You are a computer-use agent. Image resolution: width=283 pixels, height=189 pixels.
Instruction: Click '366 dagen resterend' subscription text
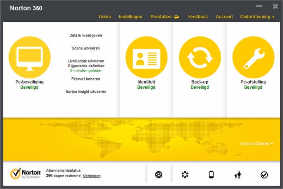click(63, 176)
